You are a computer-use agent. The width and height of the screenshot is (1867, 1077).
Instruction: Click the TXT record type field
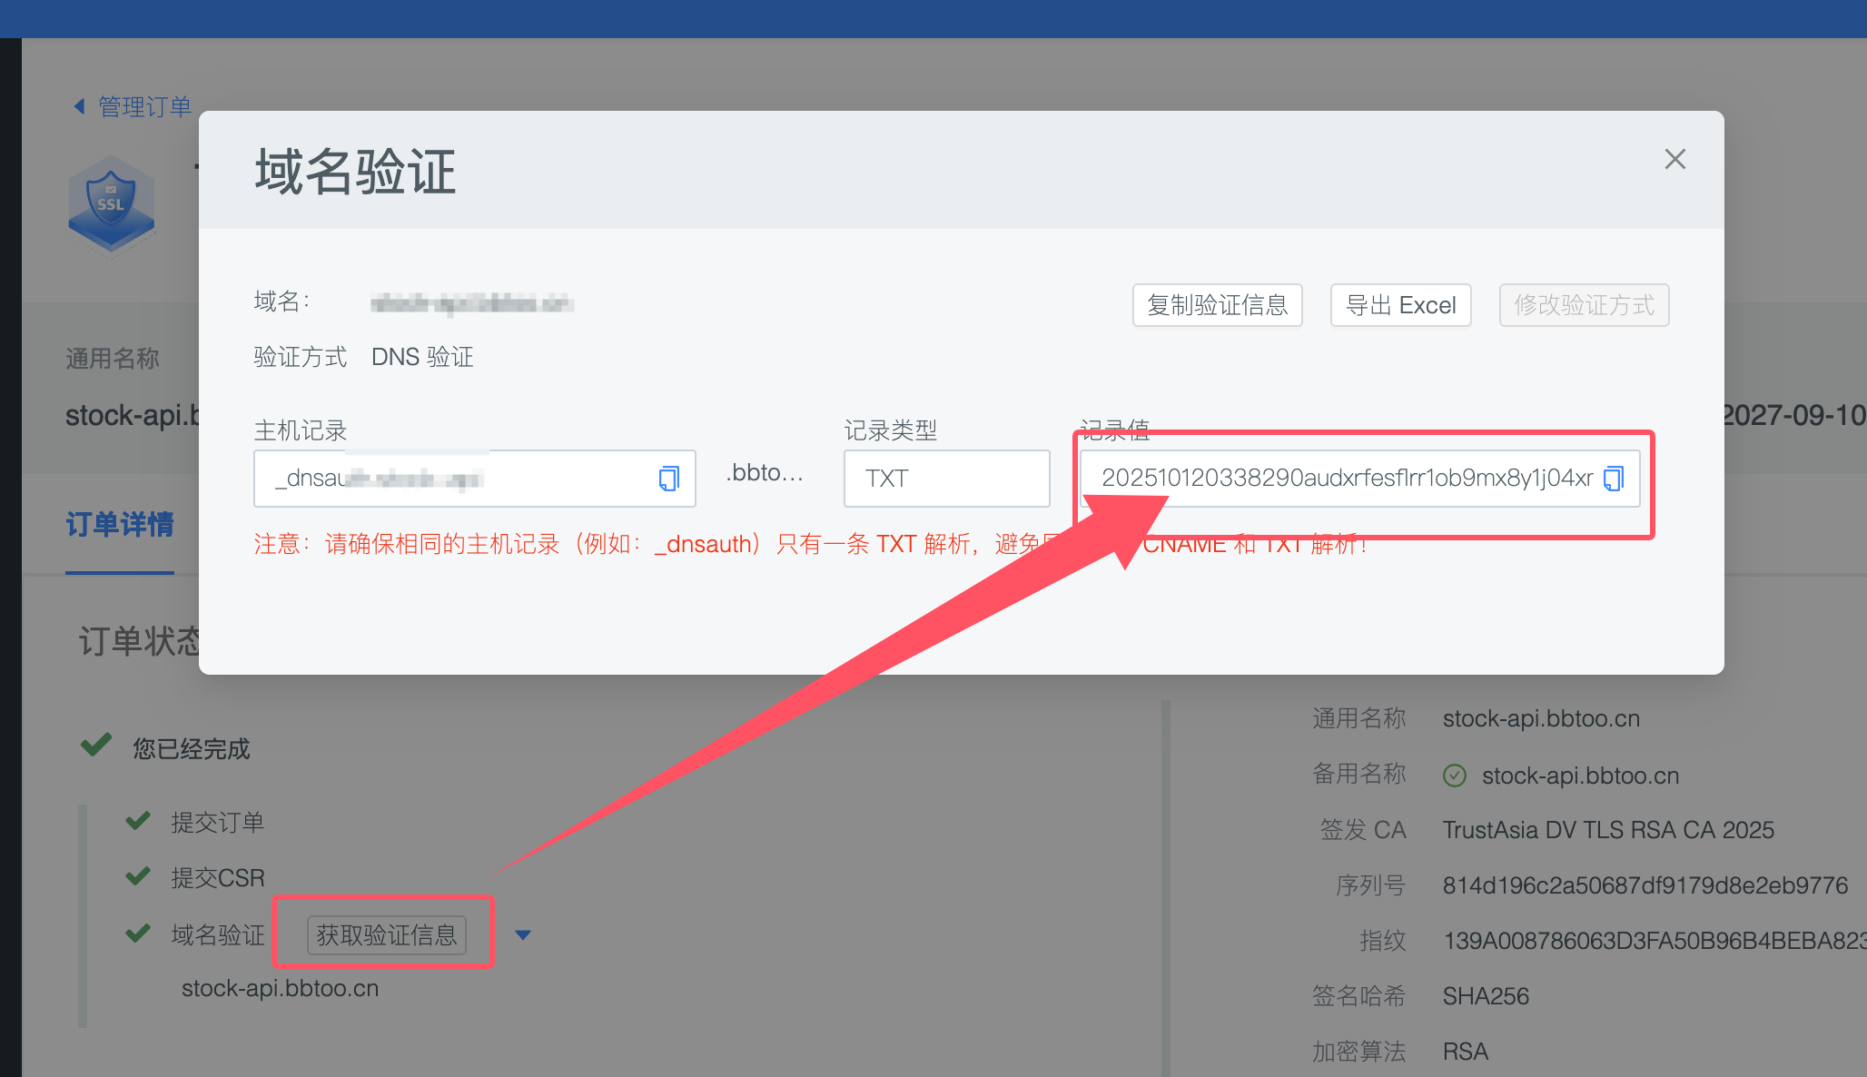946,479
